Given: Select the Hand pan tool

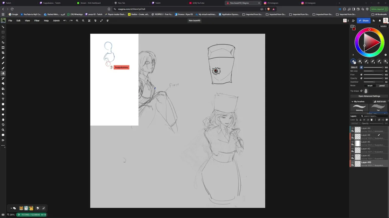Looking at the screenshot, I should click(x=3, y=120).
